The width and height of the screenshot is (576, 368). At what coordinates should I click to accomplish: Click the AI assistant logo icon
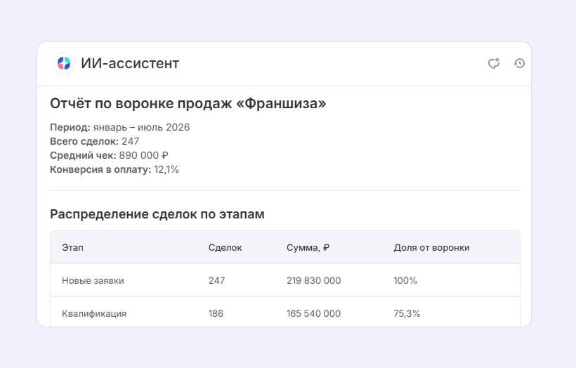pos(64,63)
